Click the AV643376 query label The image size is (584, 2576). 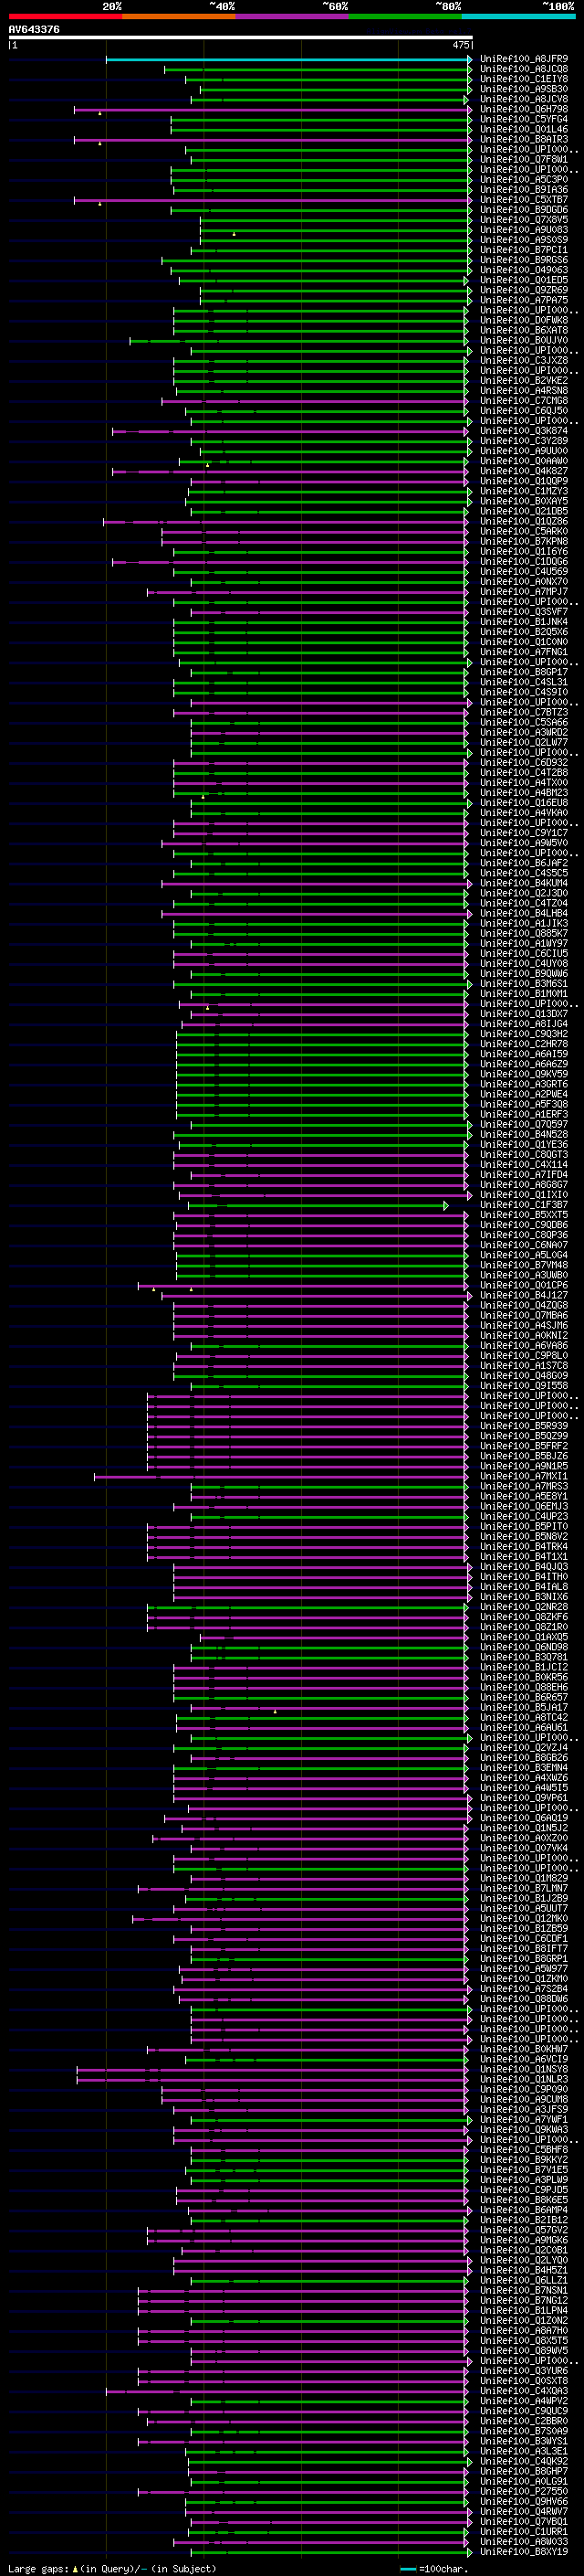click(34, 30)
